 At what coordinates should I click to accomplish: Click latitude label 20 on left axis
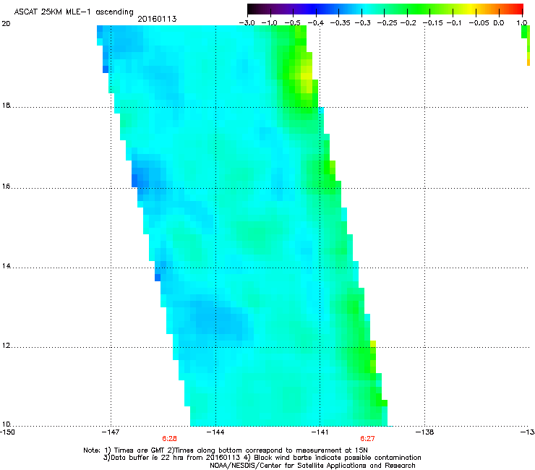pos(6,24)
